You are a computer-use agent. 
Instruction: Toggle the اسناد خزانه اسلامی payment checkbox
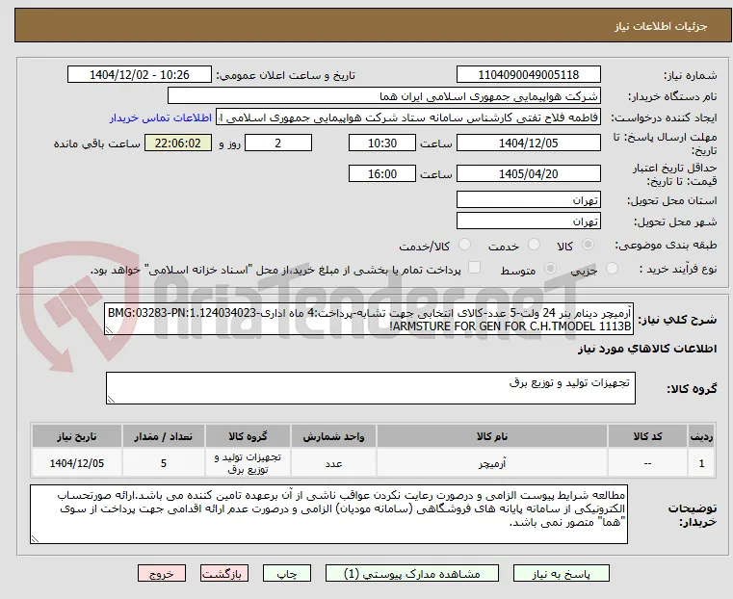[474, 268]
